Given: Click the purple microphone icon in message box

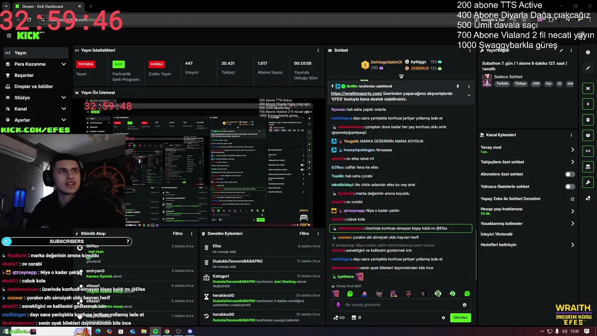Looking at the screenshot, I should point(338,305).
